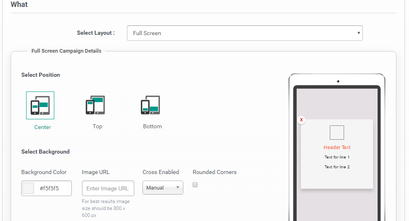Click the Bottom position label

tap(152, 126)
